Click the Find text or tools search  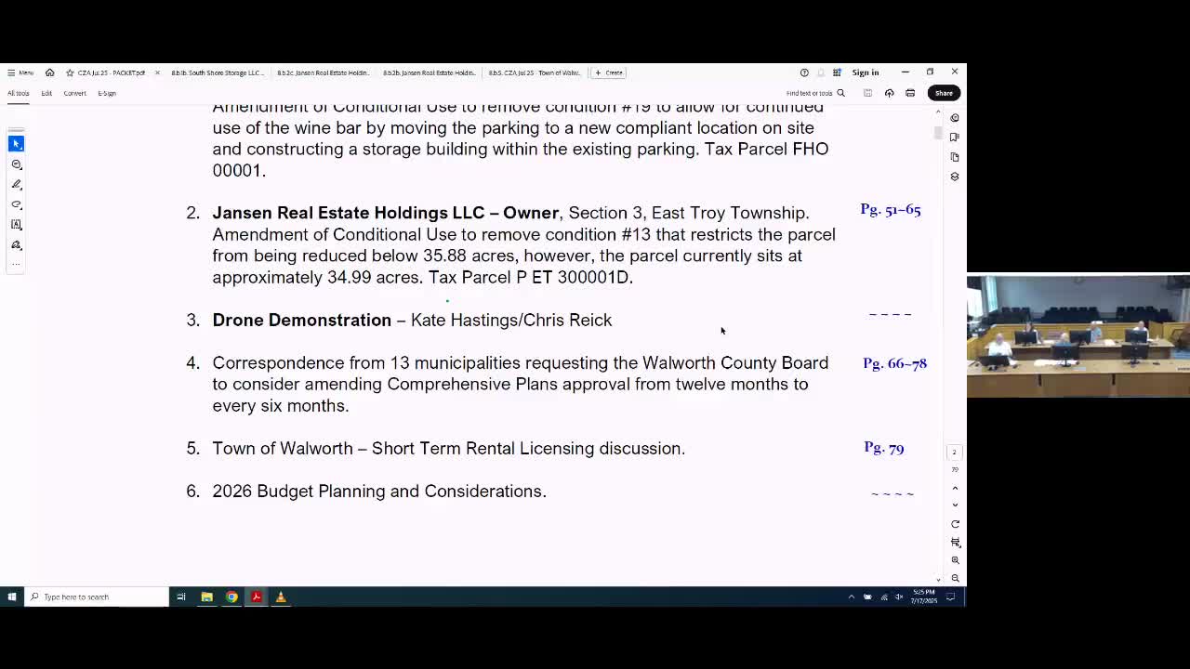tap(815, 93)
